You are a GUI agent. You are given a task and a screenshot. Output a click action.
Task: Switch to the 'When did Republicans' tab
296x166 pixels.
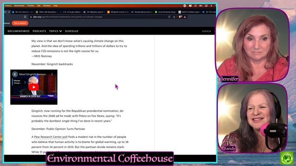pos(47,12)
